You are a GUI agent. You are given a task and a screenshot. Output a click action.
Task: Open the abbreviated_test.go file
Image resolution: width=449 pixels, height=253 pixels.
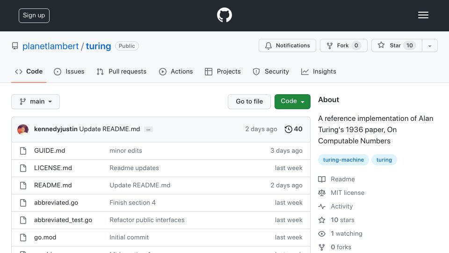pyautogui.click(x=63, y=220)
